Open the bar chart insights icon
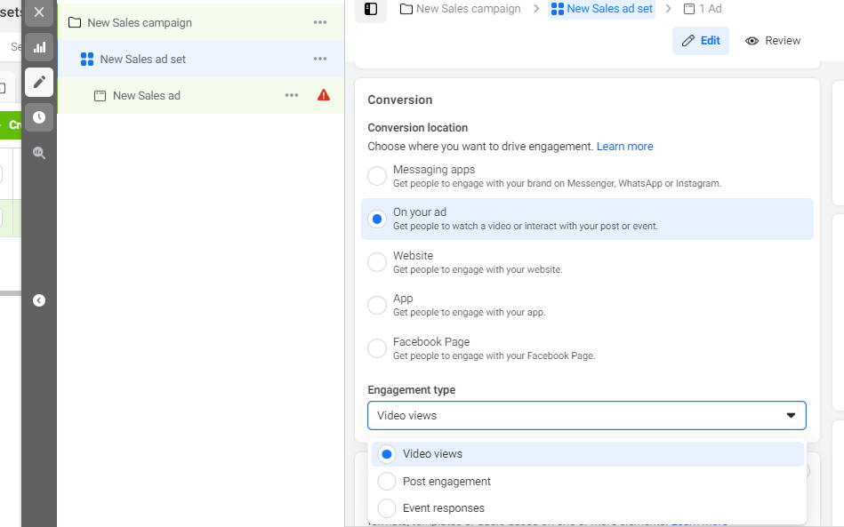Viewport: 844px width, 527px height. (39, 47)
